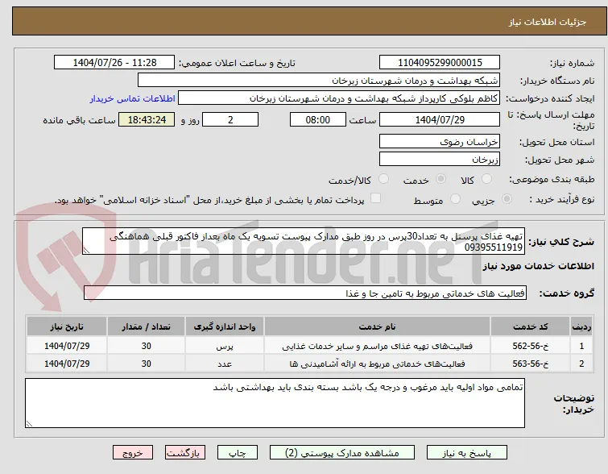Screen dimensions: 608x474
Task: Click the delivery city field زبرخان
Action: pyautogui.click(x=440, y=159)
